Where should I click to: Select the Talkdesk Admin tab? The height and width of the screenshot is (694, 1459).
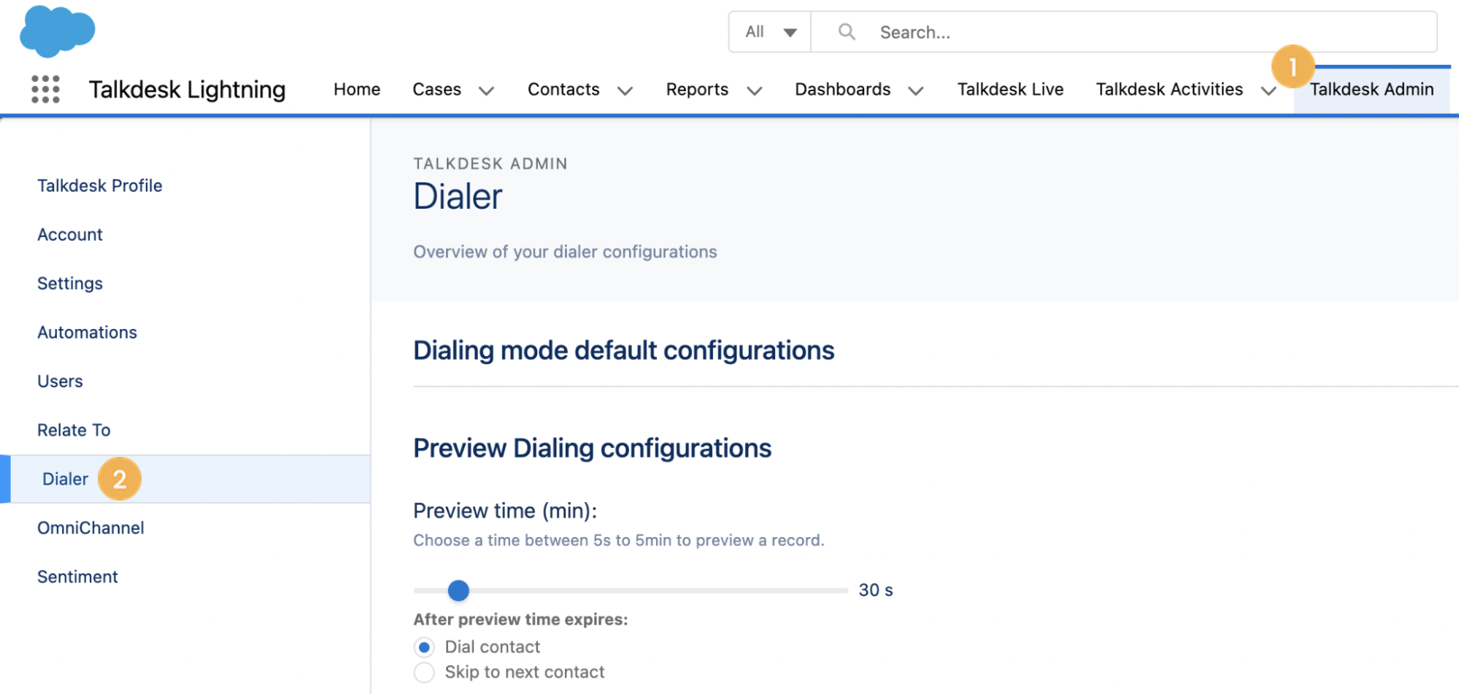click(x=1371, y=89)
